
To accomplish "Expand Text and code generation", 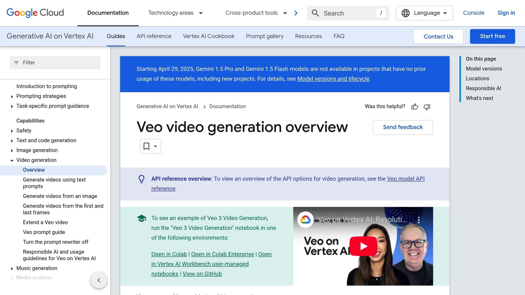I will pyautogui.click(x=12, y=141).
